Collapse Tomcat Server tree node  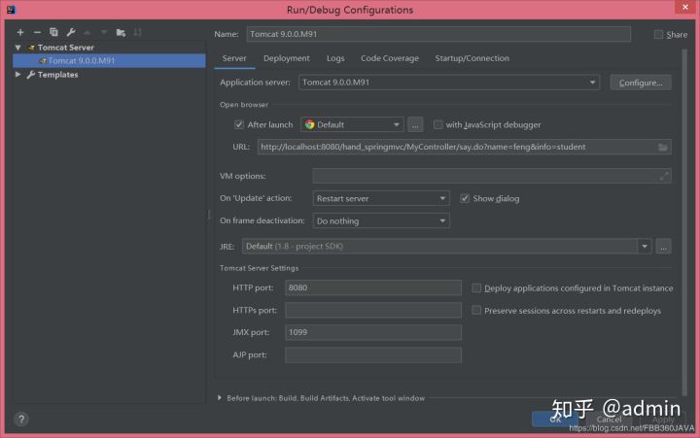pos(17,48)
